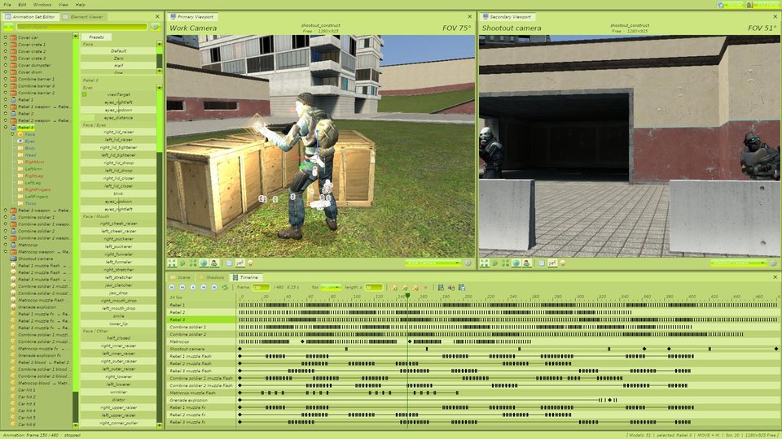Image resolution: width=782 pixels, height=439 pixels.
Task: Click film strip export icon in timeline toolbar
Action: [x=441, y=287]
